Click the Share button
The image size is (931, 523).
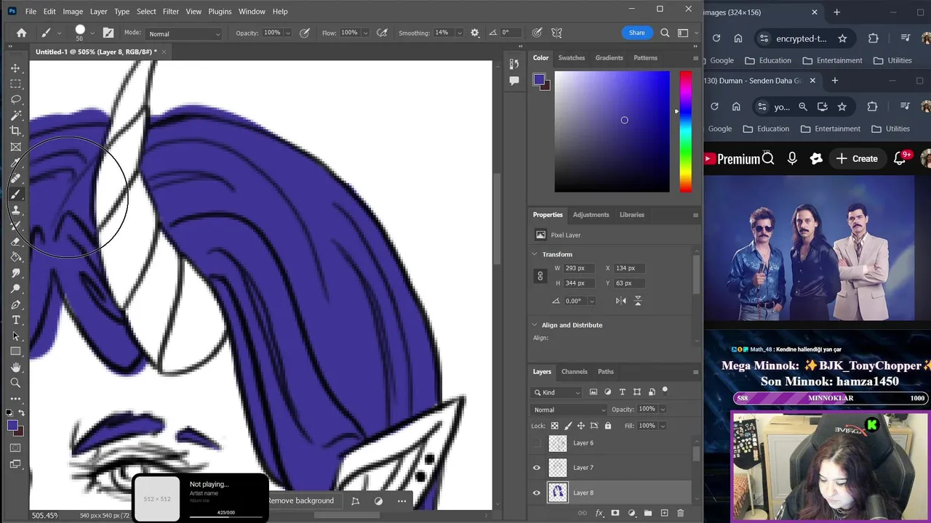pyautogui.click(x=636, y=33)
